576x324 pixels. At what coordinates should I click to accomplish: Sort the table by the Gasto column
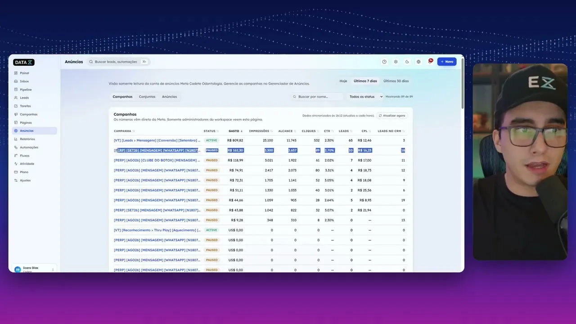point(236,131)
